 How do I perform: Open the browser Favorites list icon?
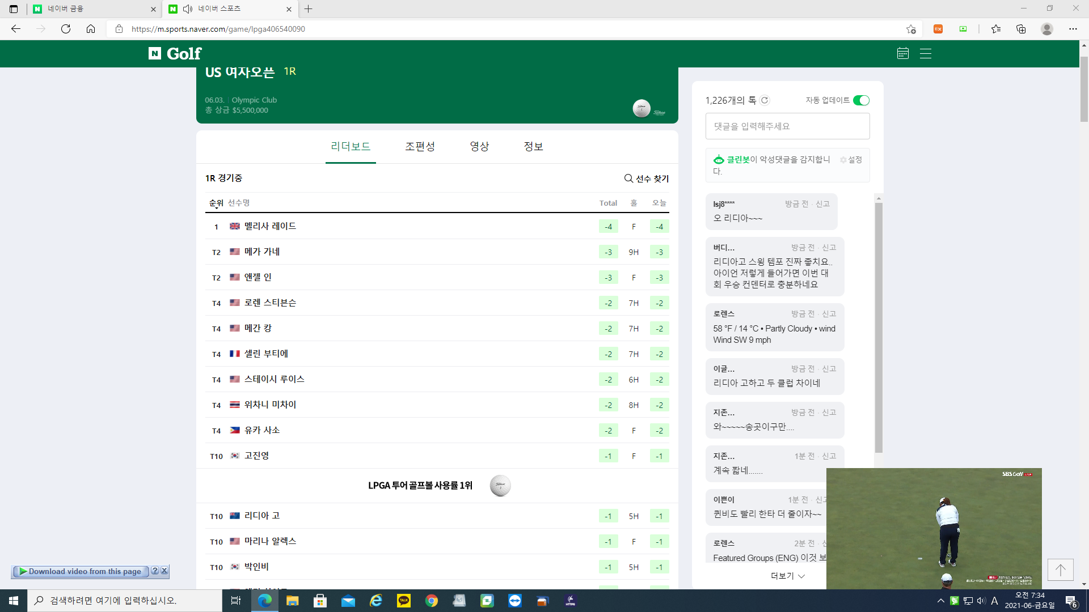(x=996, y=29)
